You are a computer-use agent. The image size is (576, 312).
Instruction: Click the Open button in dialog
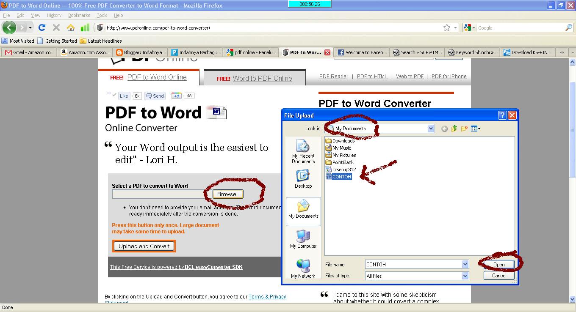pos(499,265)
